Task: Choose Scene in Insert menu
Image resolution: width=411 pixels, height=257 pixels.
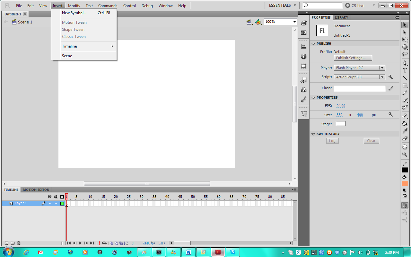Action: [x=84, y=56]
